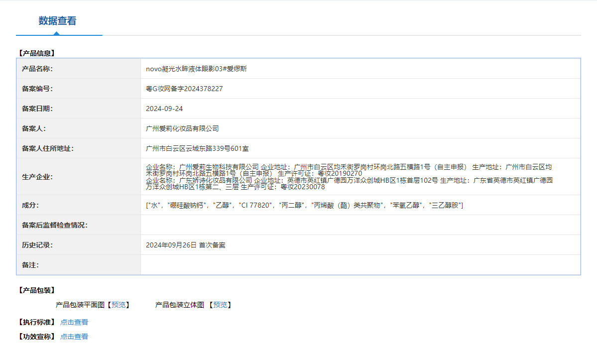Click the 备案后监督检查情况 row label
The image size is (597, 356).
click(55, 225)
